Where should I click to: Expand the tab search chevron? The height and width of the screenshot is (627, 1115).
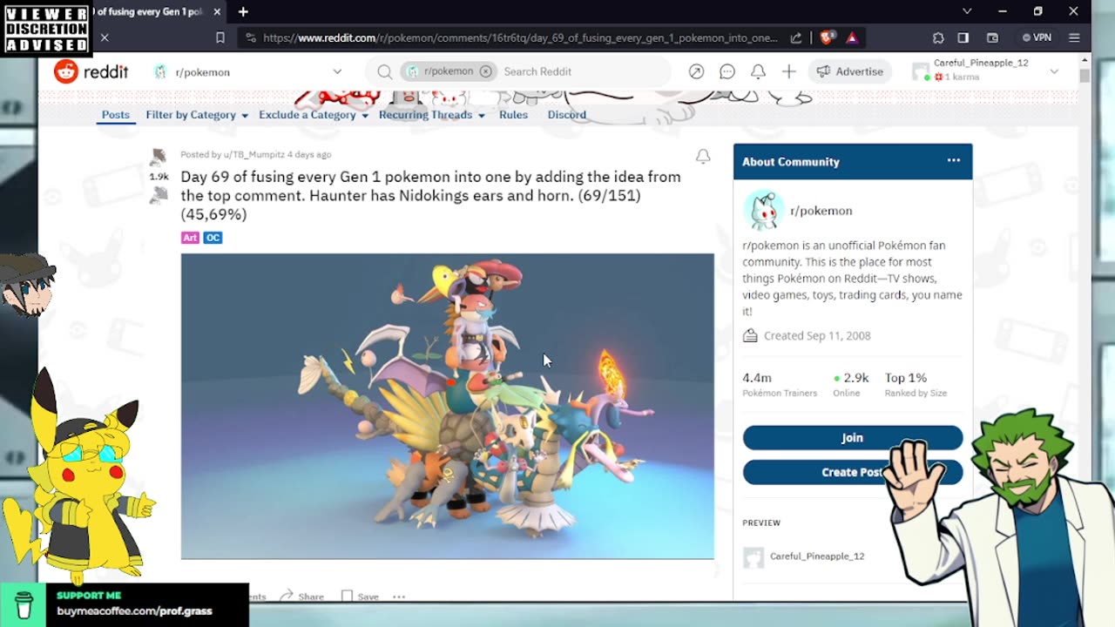click(967, 11)
